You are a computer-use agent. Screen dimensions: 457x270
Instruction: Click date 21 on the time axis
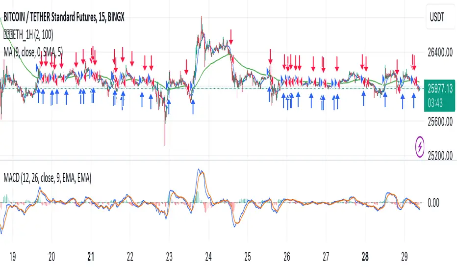(x=91, y=257)
